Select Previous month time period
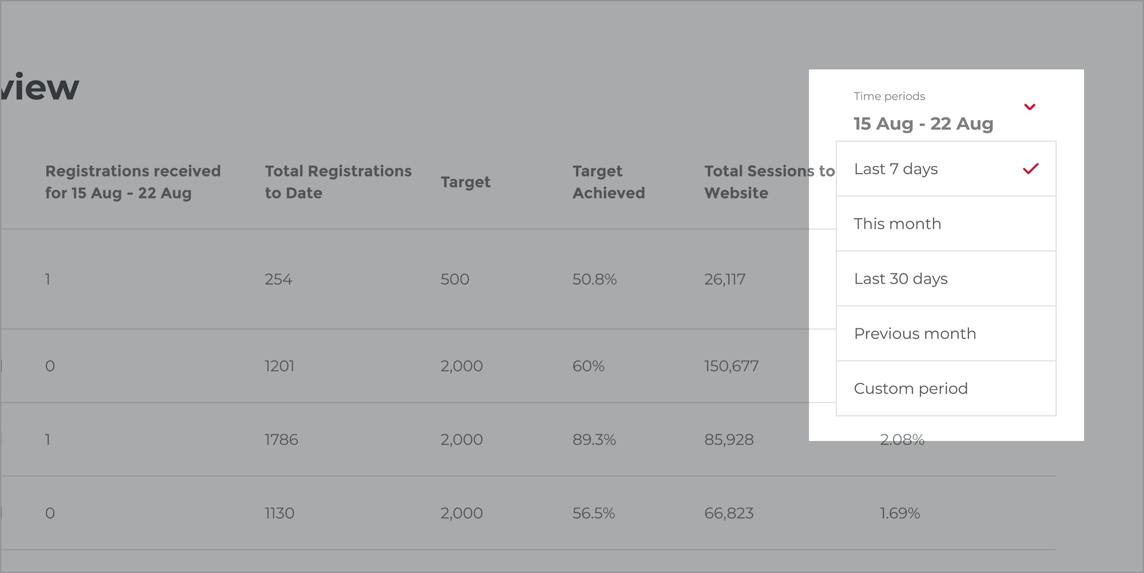 pyautogui.click(x=946, y=333)
